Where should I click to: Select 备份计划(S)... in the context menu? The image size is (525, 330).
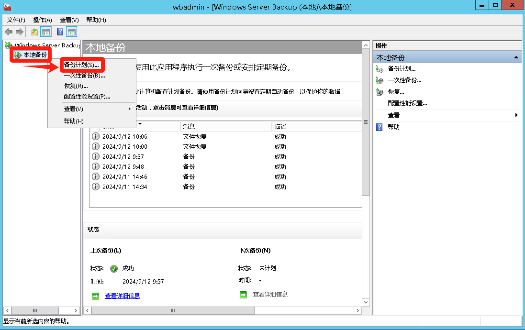click(x=82, y=65)
